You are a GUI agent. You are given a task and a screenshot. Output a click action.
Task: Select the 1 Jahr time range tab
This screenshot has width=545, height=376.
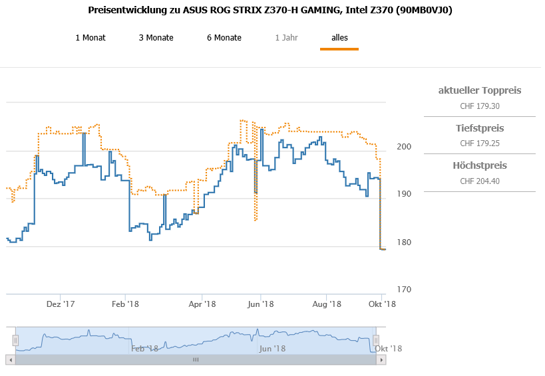point(286,38)
